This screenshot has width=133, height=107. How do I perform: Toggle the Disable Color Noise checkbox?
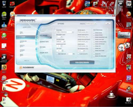coord(94,51)
